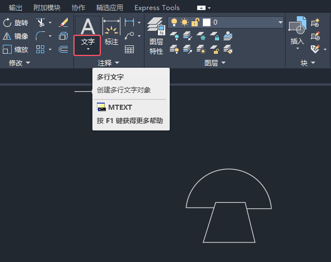
Task: Click the Make Current layer icon
Action: pyautogui.click(x=188, y=36)
